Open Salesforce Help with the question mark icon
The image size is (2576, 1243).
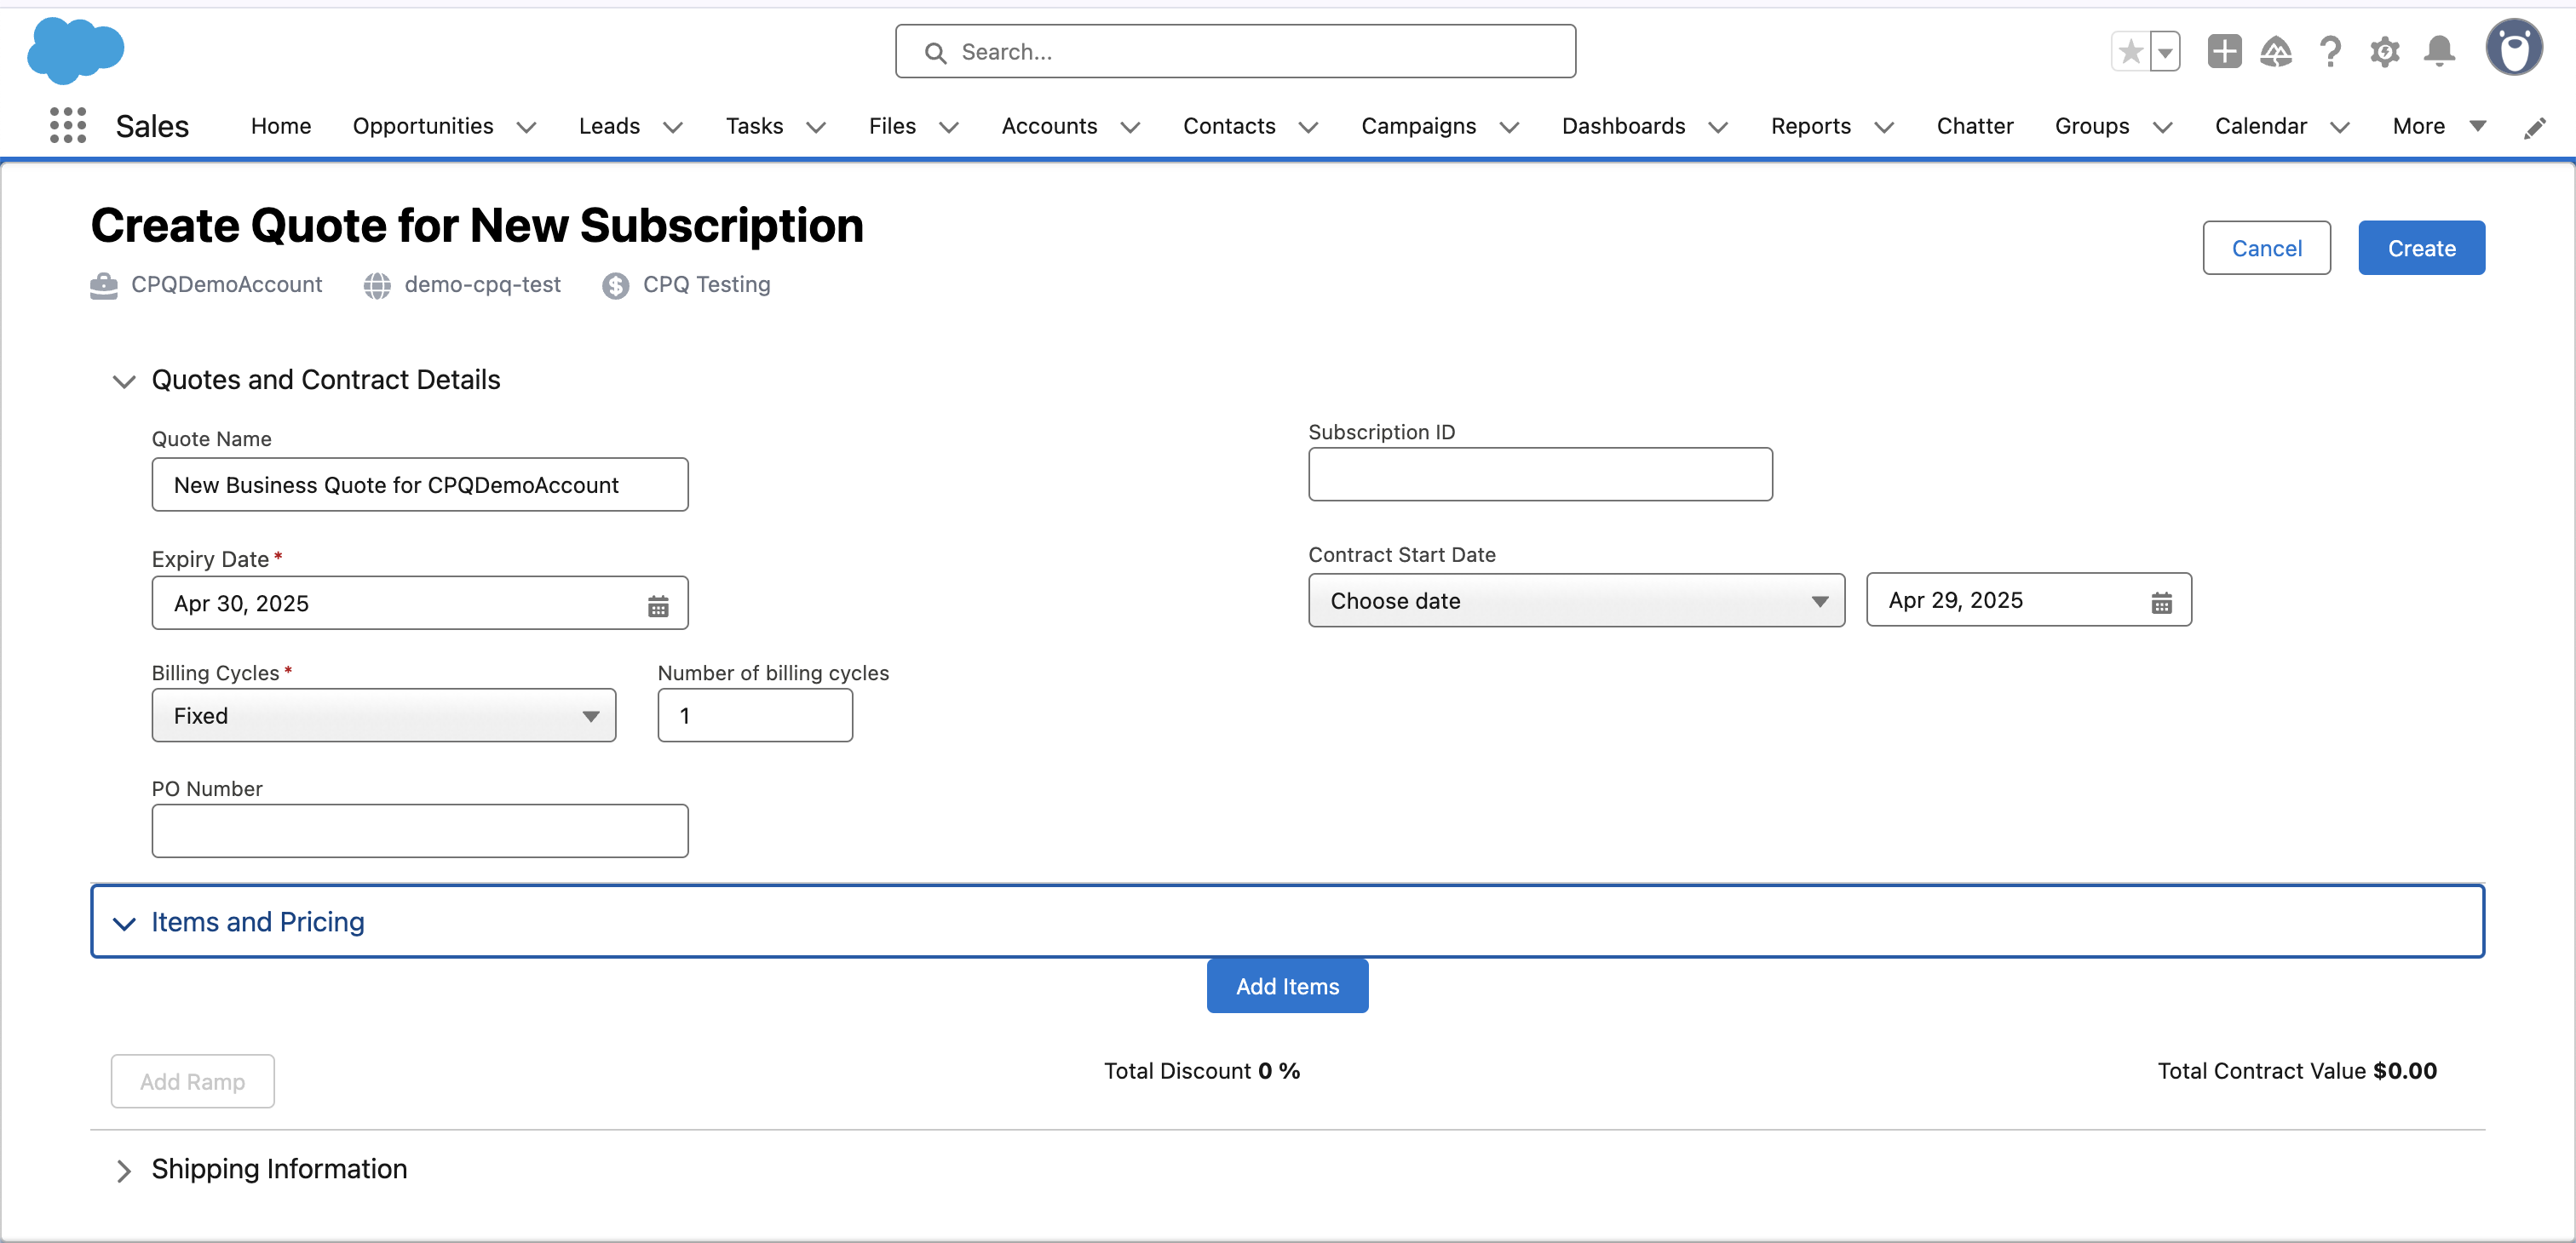[2331, 51]
